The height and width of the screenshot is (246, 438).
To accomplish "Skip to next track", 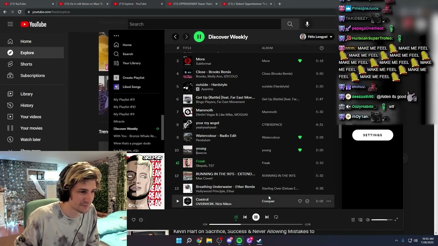I will 267,217.
